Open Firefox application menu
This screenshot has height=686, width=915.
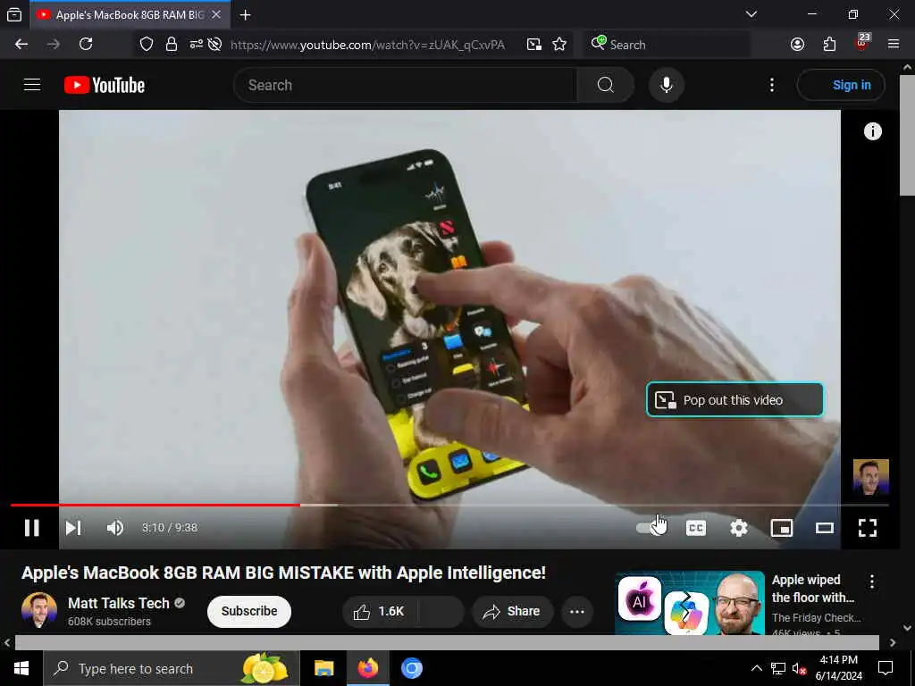tap(894, 45)
